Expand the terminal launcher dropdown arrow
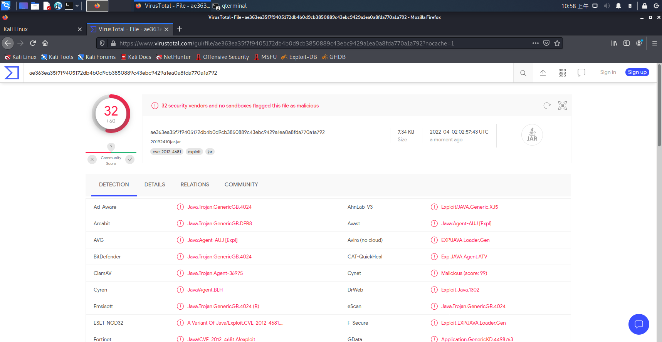The image size is (662, 342). [77, 6]
